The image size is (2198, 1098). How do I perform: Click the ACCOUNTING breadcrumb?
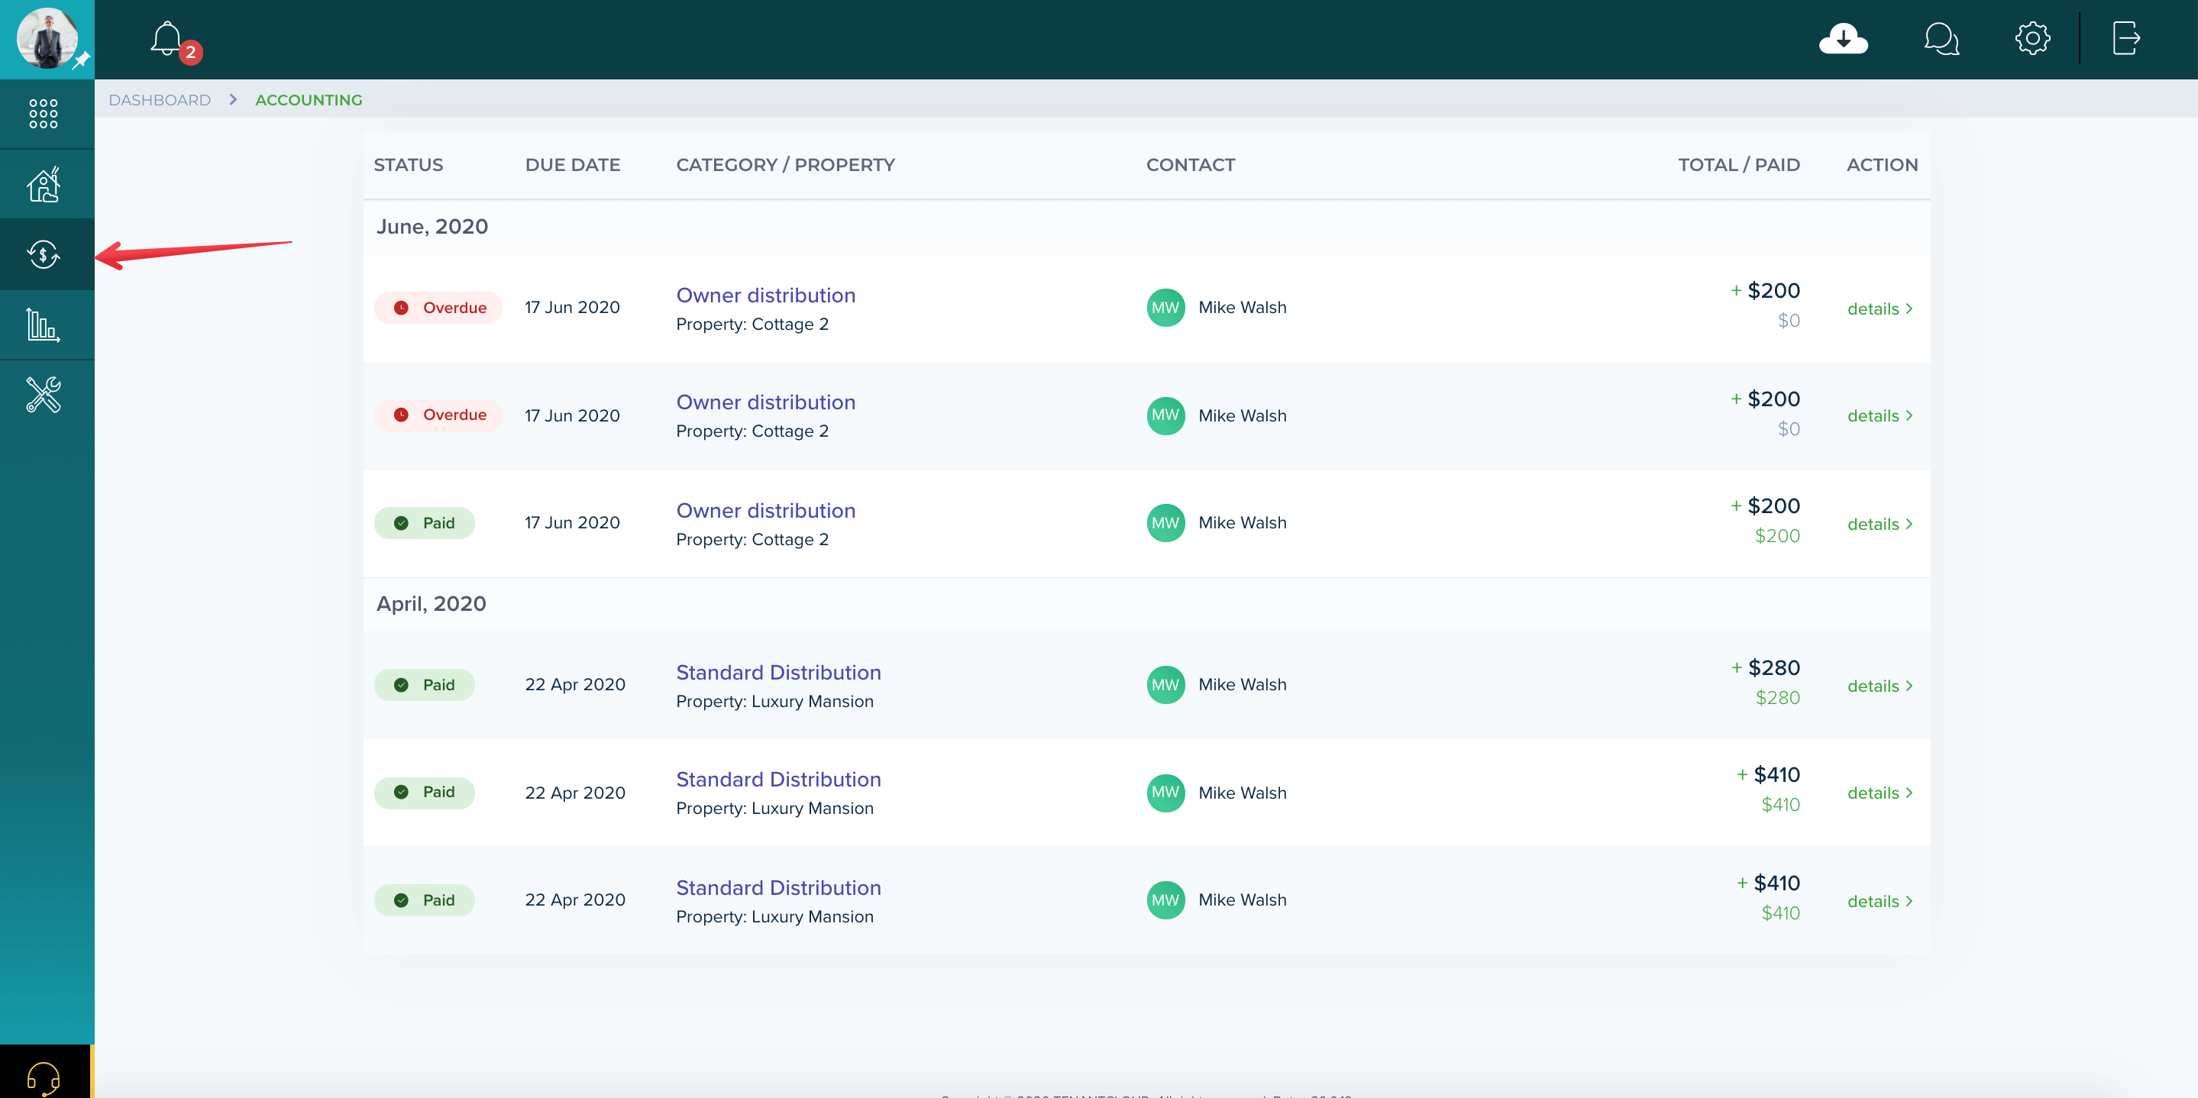tap(309, 100)
